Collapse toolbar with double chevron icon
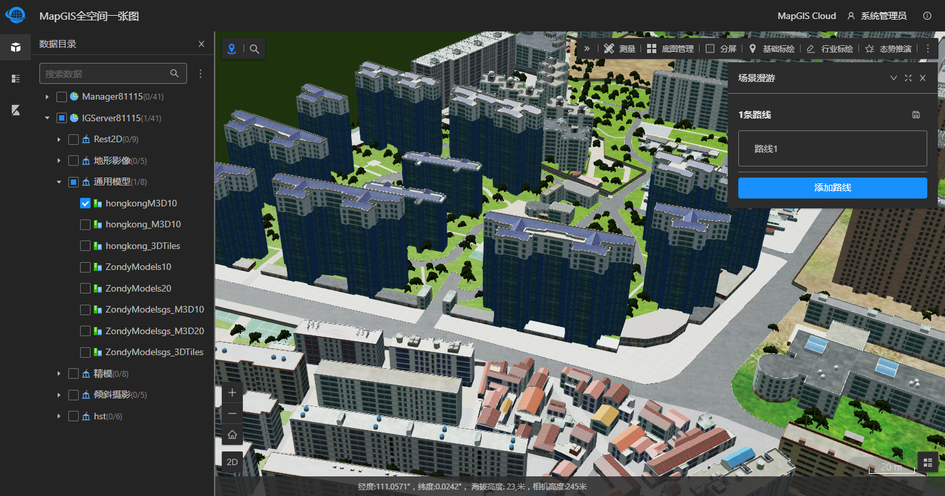This screenshot has width=945, height=496. pyautogui.click(x=587, y=48)
